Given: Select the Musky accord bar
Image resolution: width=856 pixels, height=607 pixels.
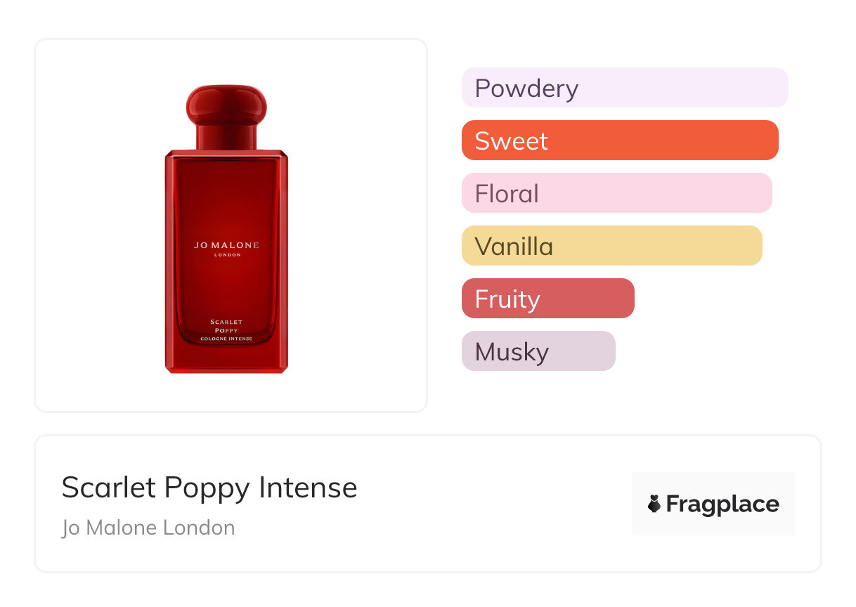Looking at the screenshot, I should (x=538, y=351).
